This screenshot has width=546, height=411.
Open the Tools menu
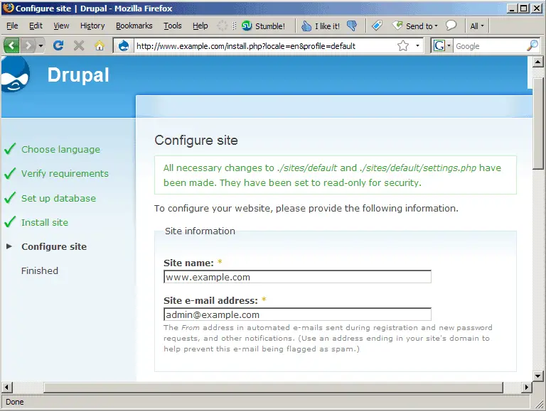click(x=173, y=26)
